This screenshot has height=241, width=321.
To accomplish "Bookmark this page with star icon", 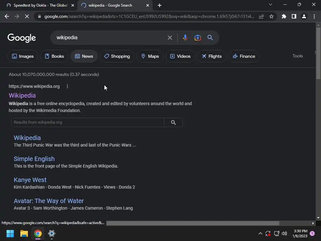I will (271, 16).
